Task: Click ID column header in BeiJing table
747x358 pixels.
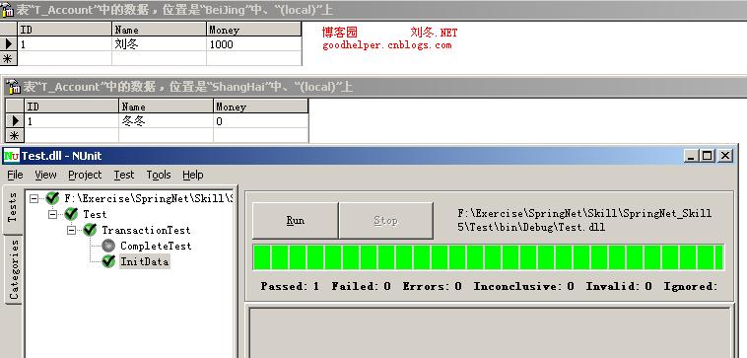Action: (x=65, y=29)
